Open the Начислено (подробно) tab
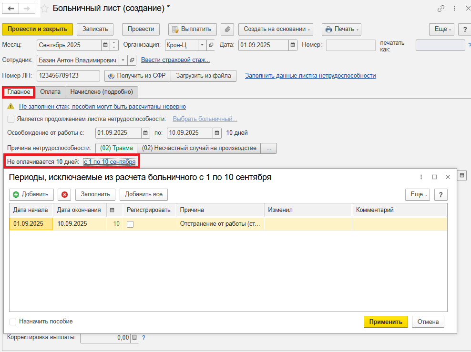The width and height of the screenshot is (471, 352). (102, 91)
